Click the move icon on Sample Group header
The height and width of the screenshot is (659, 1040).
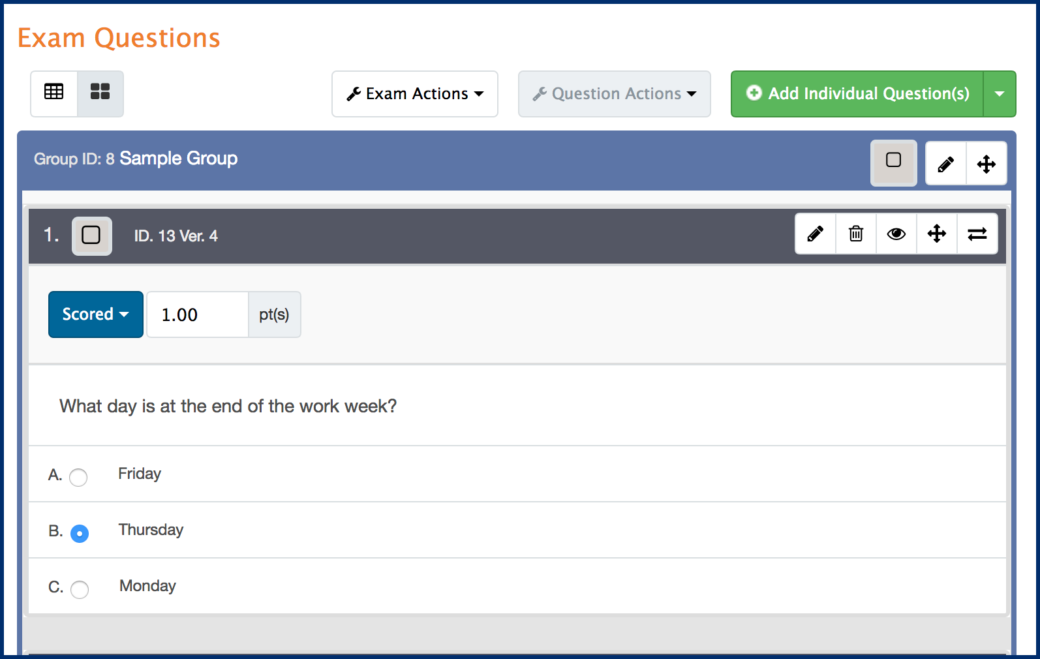[986, 163]
